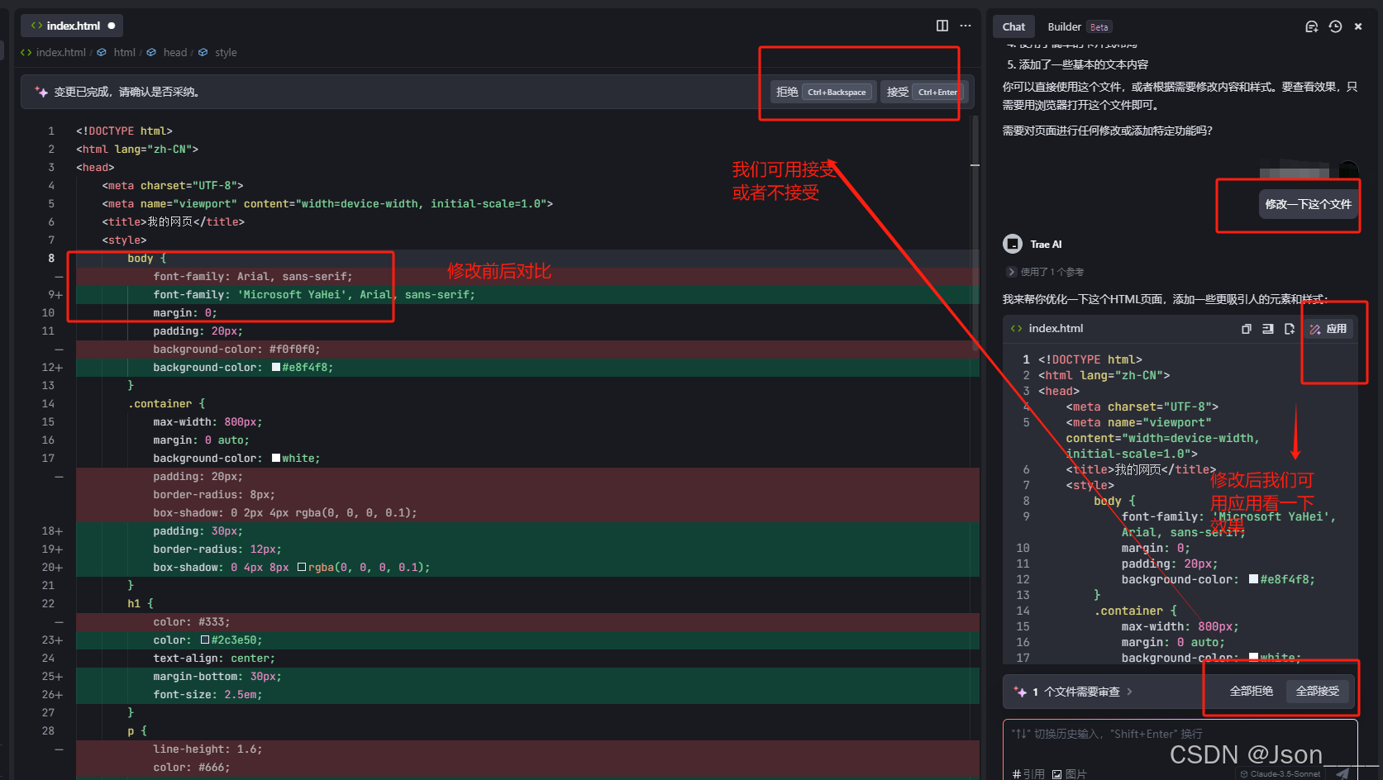Accept all changes with 全部接受
Image resolution: width=1383 pixels, height=780 pixels.
click(1318, 692)
